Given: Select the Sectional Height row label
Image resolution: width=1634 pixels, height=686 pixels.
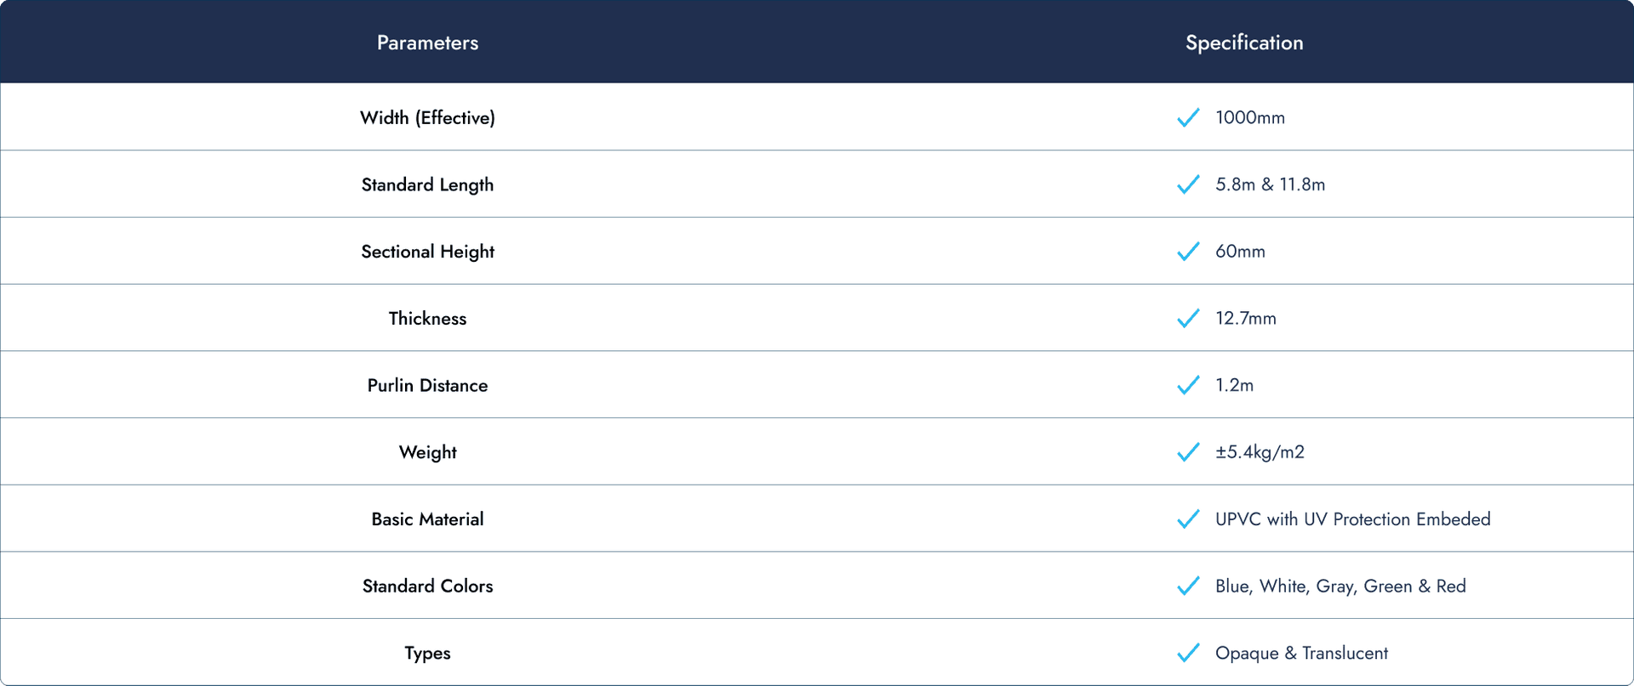Looking at the screenshot, I should pyautogui.click(x=427, y=252).
